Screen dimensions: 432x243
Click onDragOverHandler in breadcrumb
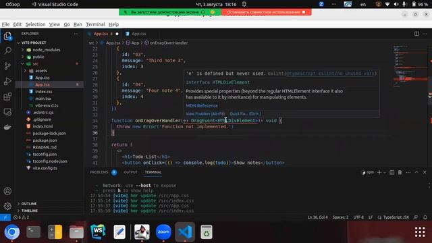[169, 43]
